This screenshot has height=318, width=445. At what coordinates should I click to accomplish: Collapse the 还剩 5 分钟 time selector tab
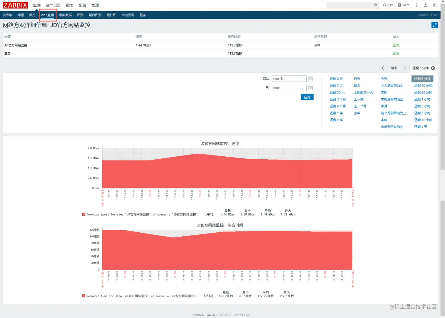[x=423, y=68]
